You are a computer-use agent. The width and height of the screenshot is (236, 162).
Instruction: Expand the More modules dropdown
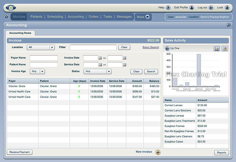[143, 17]
